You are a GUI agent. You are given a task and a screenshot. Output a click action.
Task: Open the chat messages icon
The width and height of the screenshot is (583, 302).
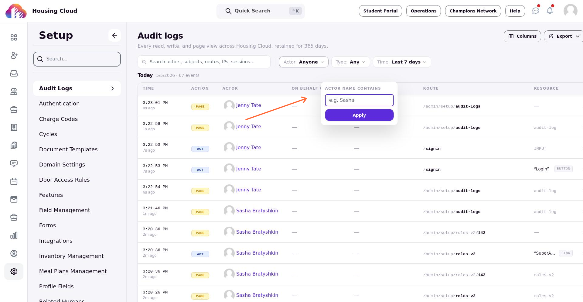pos(536,11)
